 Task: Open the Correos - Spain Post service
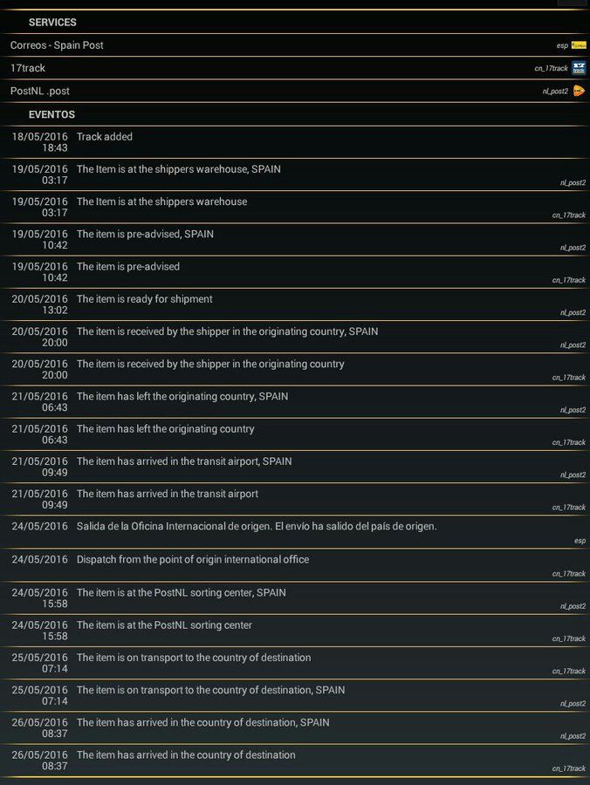pyautogui.click(x=295, y=45)
